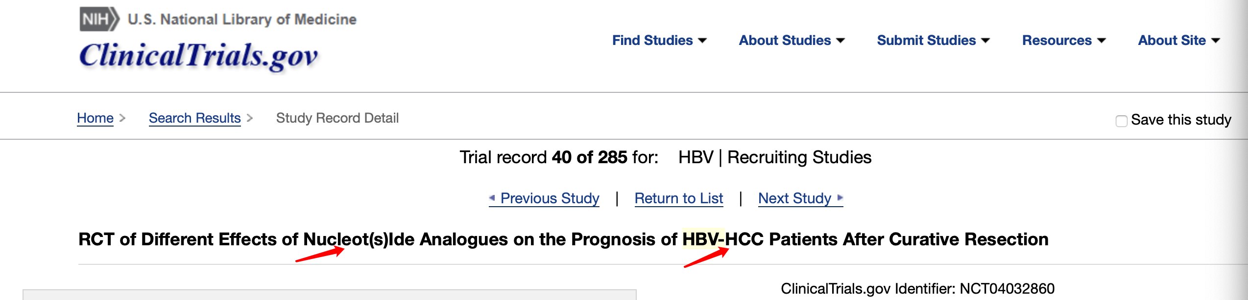Image resolution: width=1248 pixels, height=300 pixels.
Task: Click the U.S. National Library of Medicine text
Action: [242, 19]
